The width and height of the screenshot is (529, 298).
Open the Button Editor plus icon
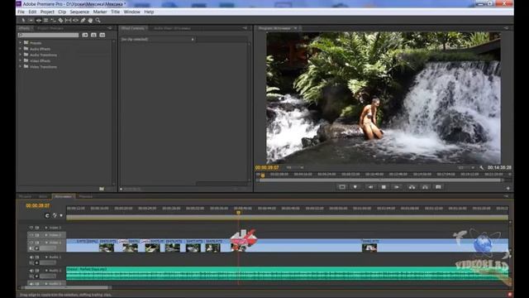(508, 188)
